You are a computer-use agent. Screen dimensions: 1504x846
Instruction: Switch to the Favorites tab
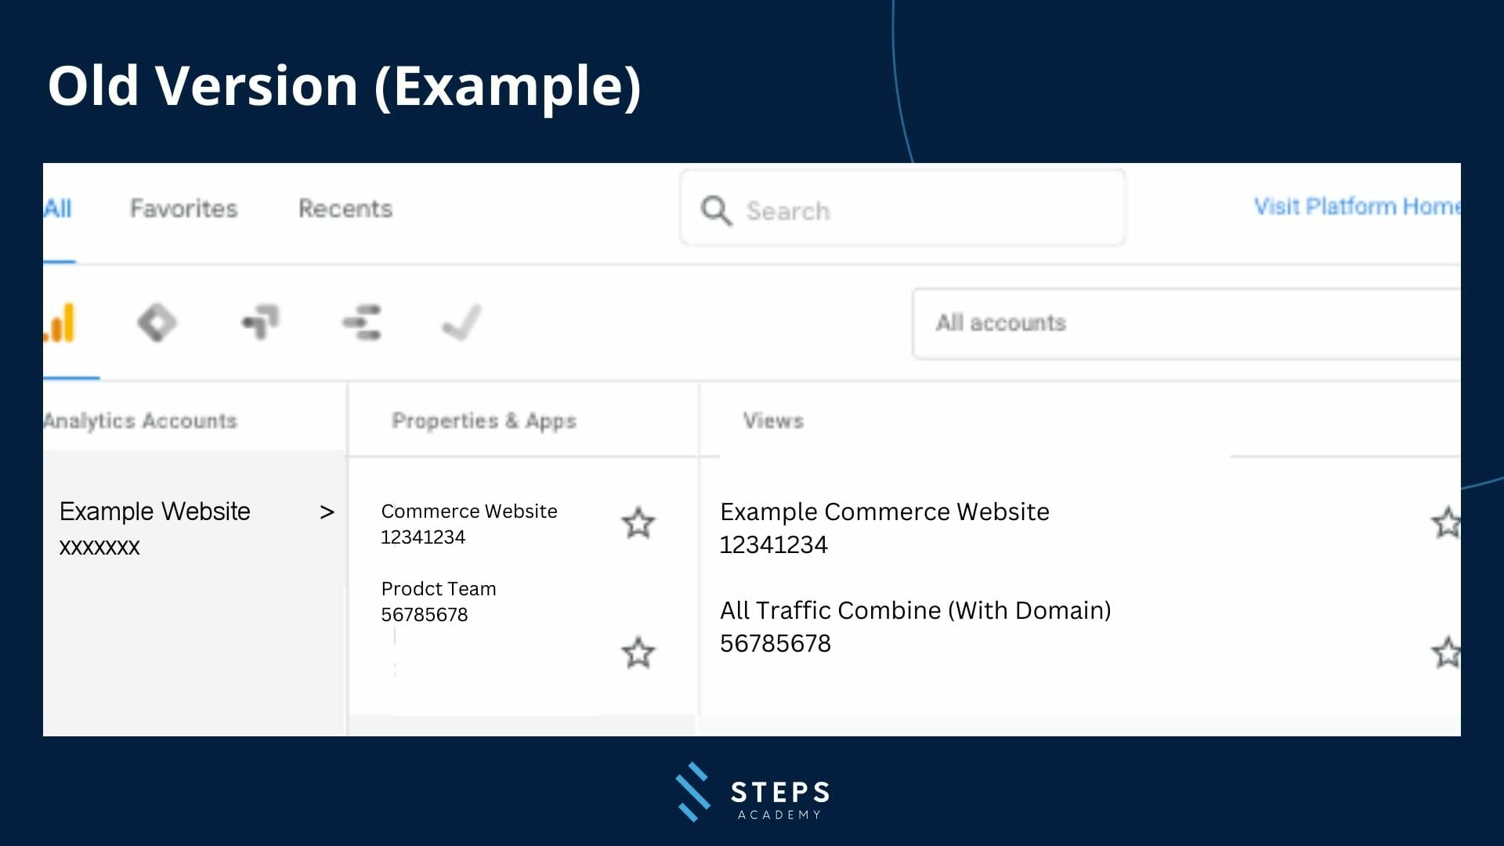point(183,208)
